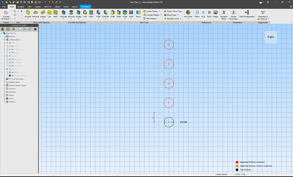Open the Circular Pattern dropdown arrow
293x177 pixels.
[161, 15]
